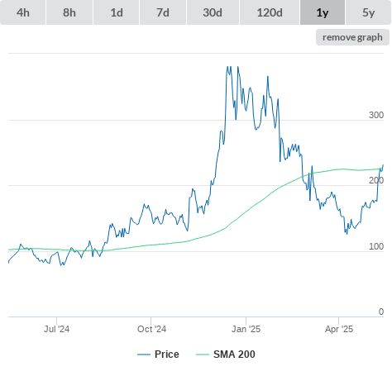
Task: Click the active 1y tab
Action: click(323, 12)
